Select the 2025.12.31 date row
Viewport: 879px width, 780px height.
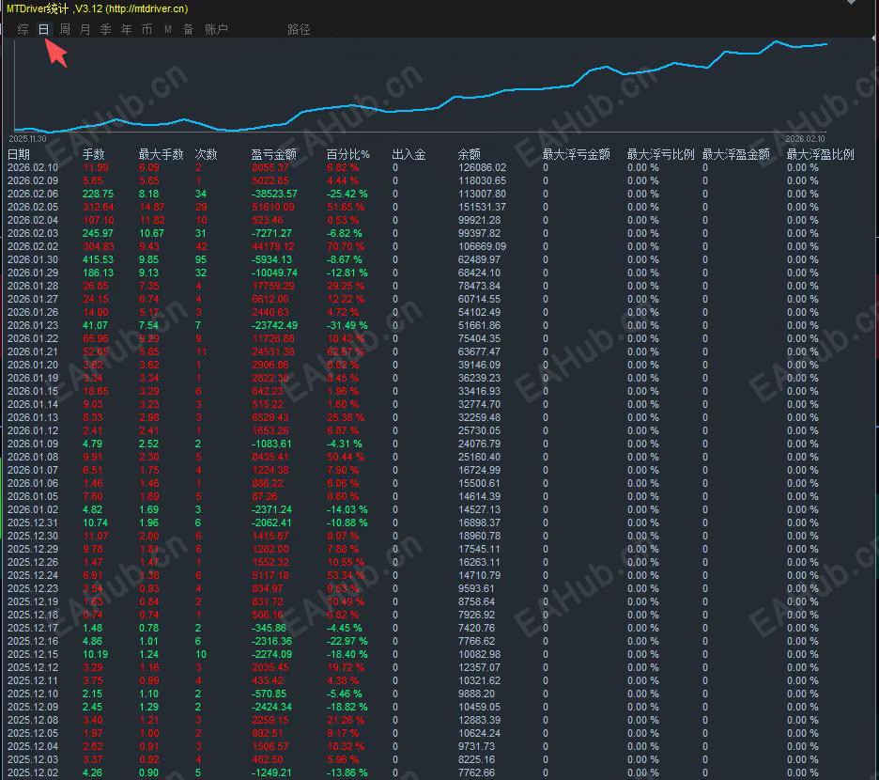point(33,523)
